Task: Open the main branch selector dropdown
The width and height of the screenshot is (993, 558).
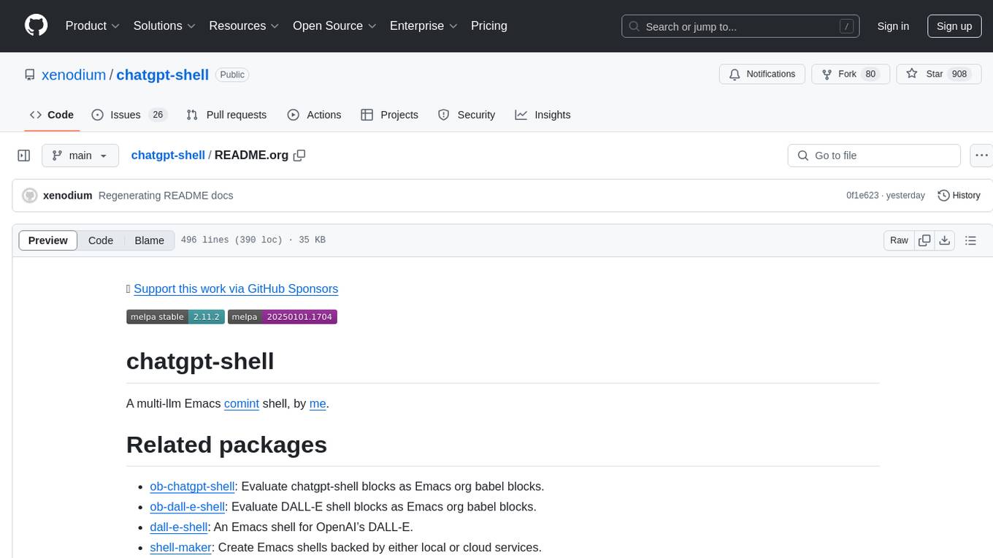Action: coord(80,156)
